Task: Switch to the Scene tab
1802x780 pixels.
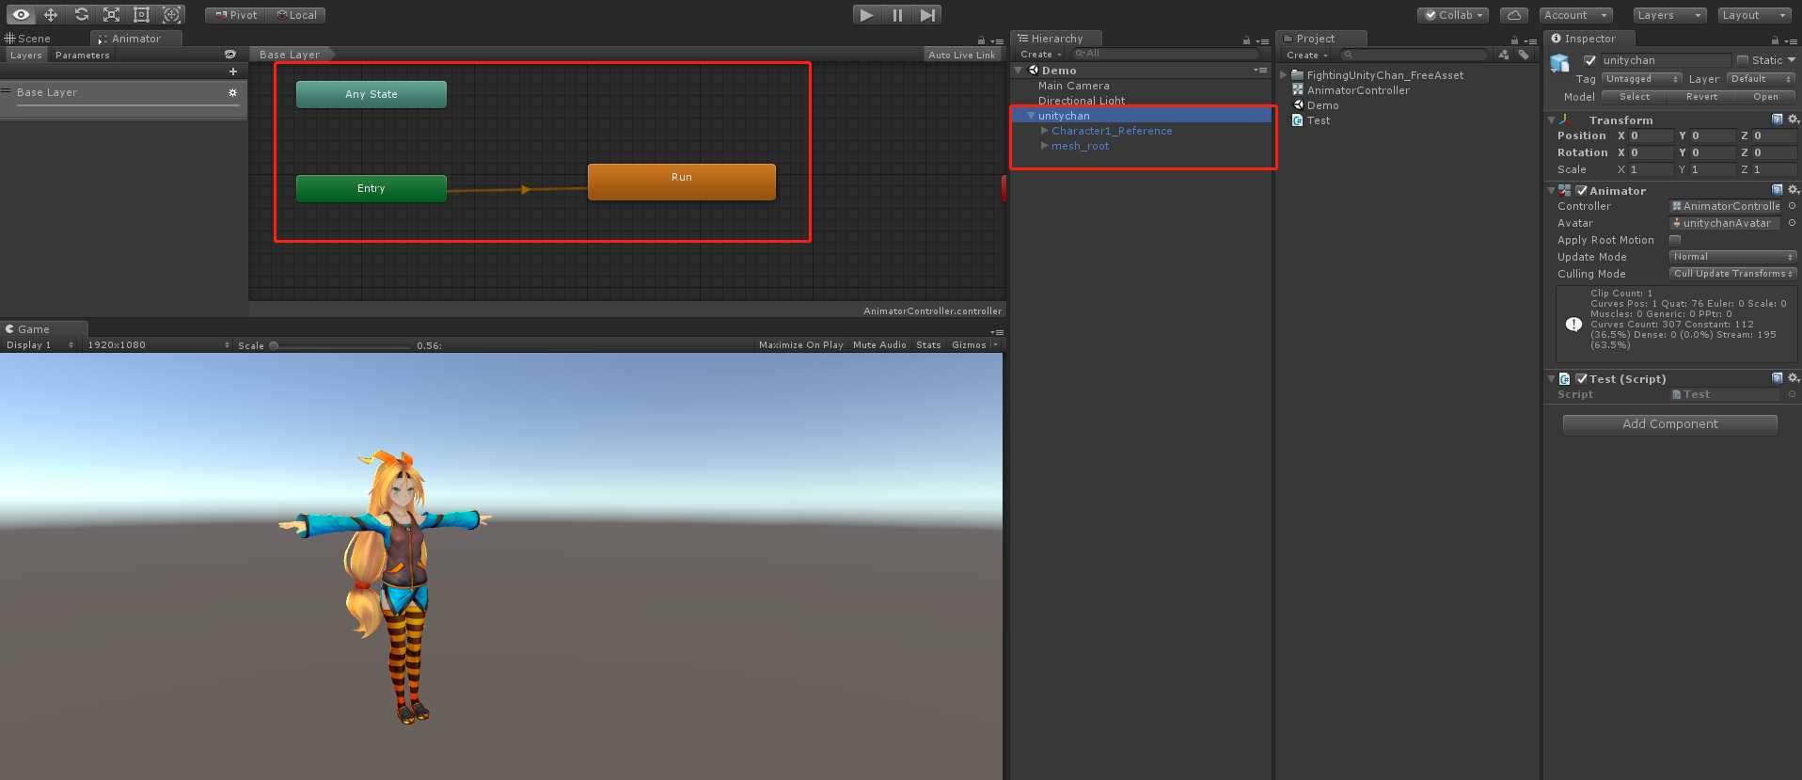Action: click(28, 39)
